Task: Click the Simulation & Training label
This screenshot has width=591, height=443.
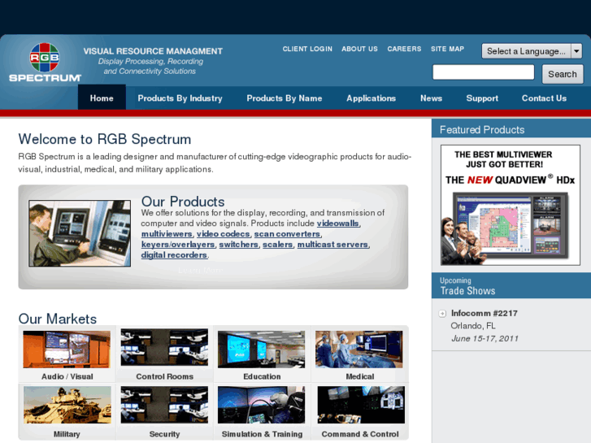Action: (262, 434)
